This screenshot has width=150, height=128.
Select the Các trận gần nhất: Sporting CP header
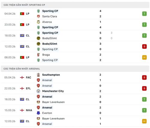point(75,5)
